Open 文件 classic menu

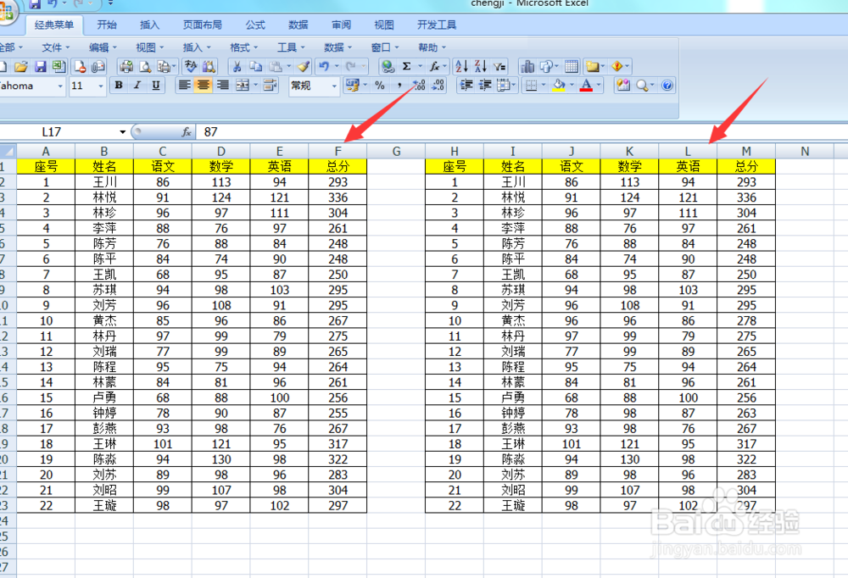point(56,47)
